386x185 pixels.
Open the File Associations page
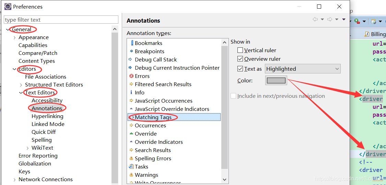click(x=46, y=77)
